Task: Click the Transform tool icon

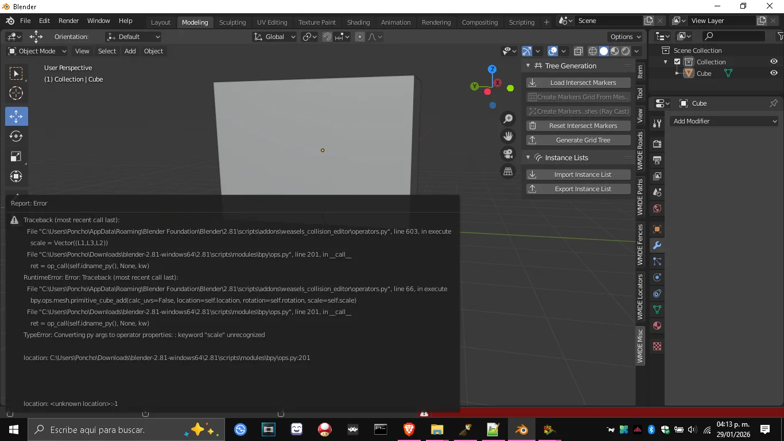Action: [16, 176]
